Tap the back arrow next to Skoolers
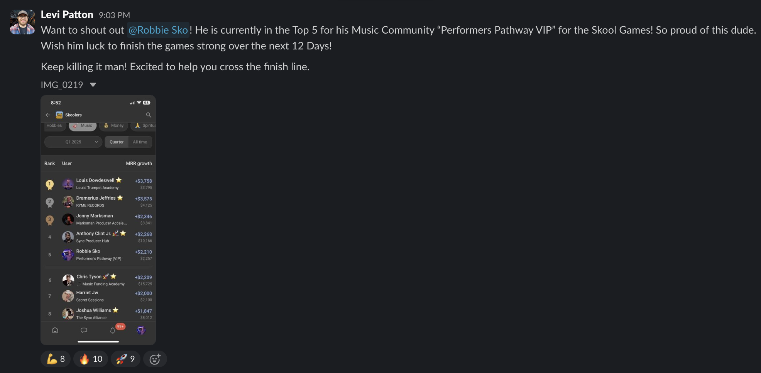The width and height of the screenshot is (761, 373). (x=48, y=115)
